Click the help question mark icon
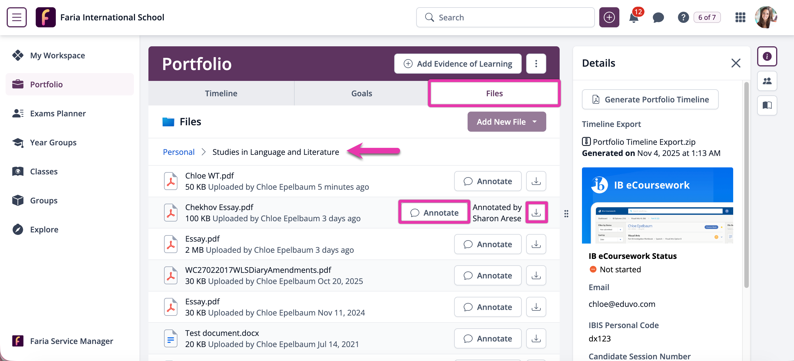 click(683, 18)
